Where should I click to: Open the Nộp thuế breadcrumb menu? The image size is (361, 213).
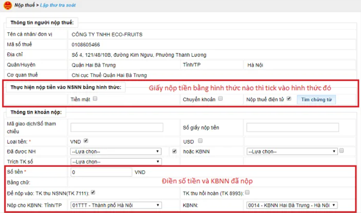24,5
